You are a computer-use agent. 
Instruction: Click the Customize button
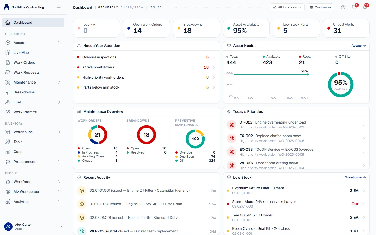(320, 7)
